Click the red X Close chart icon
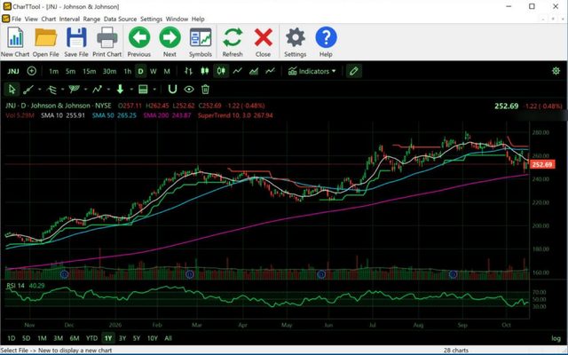This screenshot has width=568, height=355. 263,37
